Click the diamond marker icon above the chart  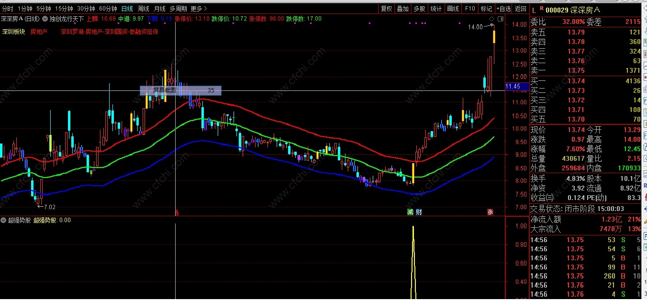pyautogui.click(x=491, y=19)
